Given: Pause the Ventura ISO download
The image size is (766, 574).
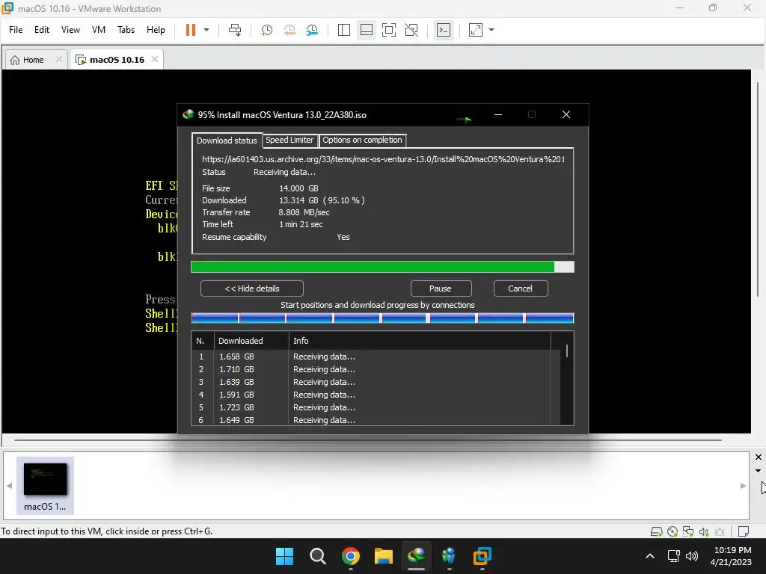Looking at the screenshot, I should point(441,288).
